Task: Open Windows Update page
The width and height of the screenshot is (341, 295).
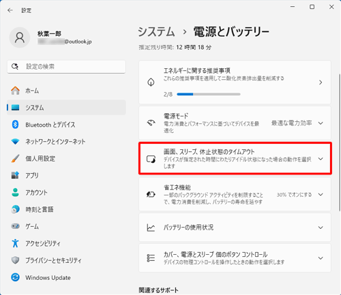Action: pyautogui.click(x=66, y=277)
